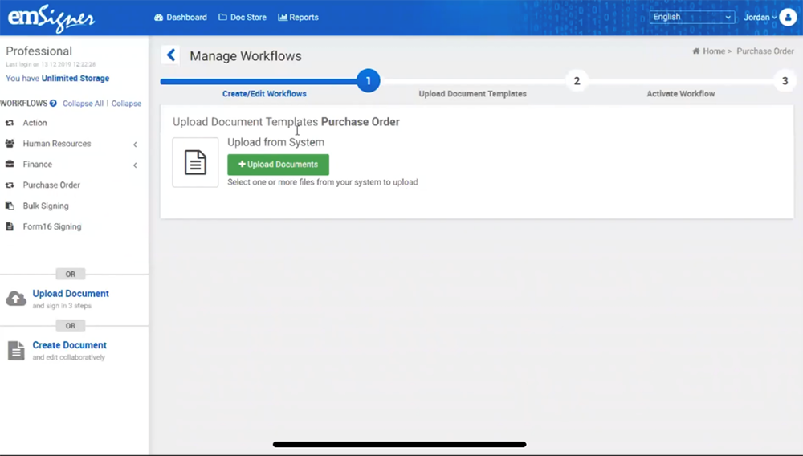Open the Jordan user menu

pyautogui.click(x=760, y=17)
